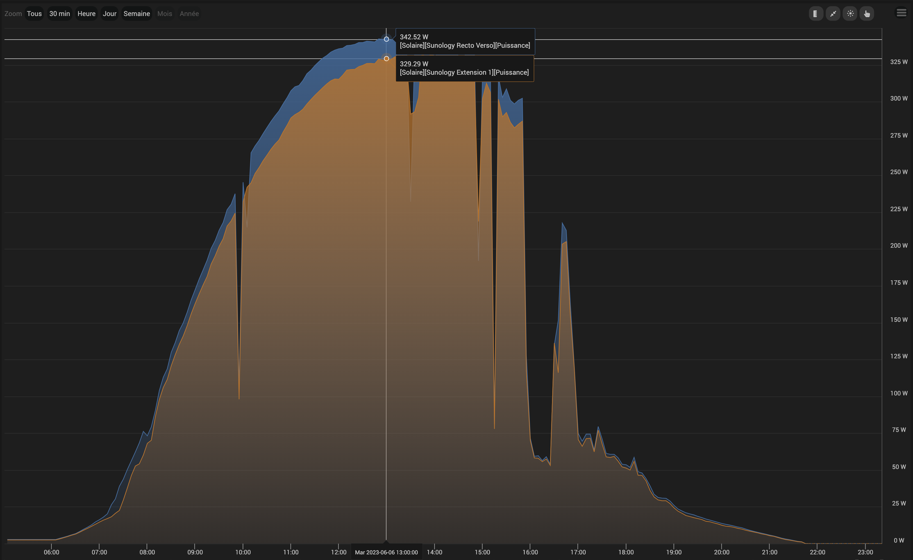Viewport: 913px width, 560px height.
Task: Open the hamburger chart menu
Action: tap(901, 13)
